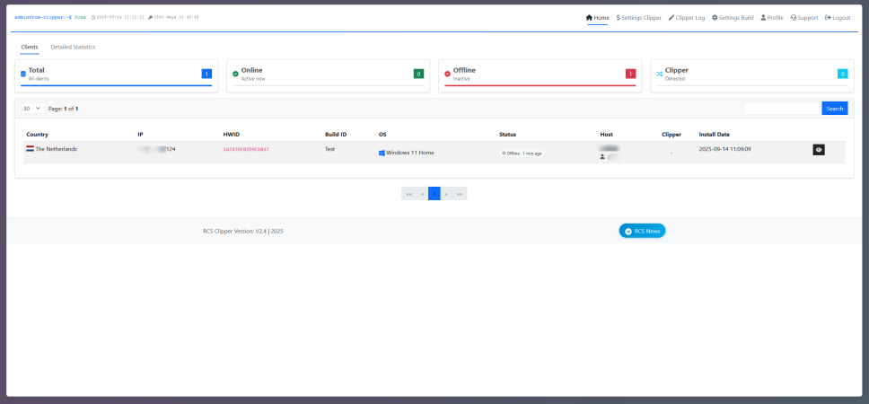Click the database icon on the Total card

point(23,74)
